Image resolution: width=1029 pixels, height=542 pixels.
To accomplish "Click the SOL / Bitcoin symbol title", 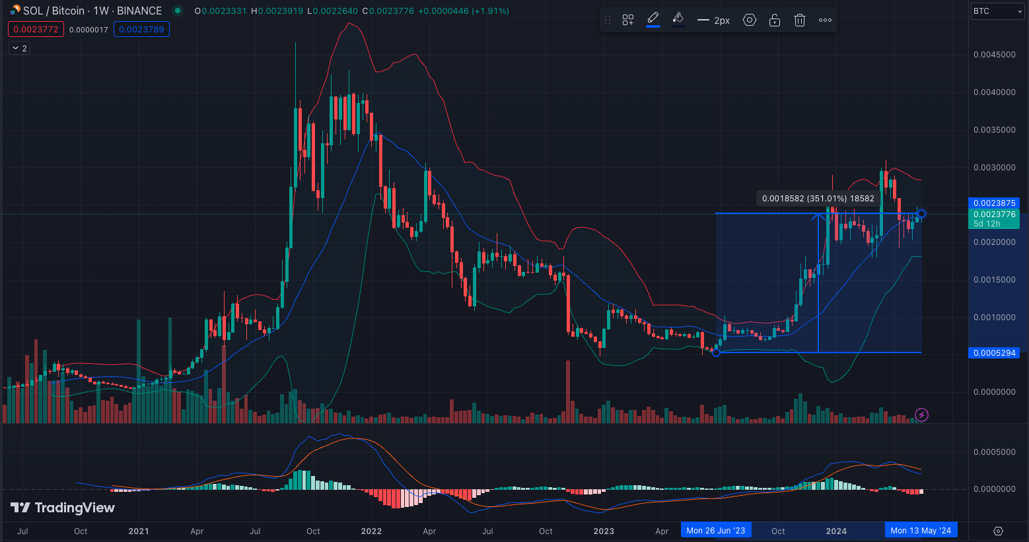I will [92, 11].
